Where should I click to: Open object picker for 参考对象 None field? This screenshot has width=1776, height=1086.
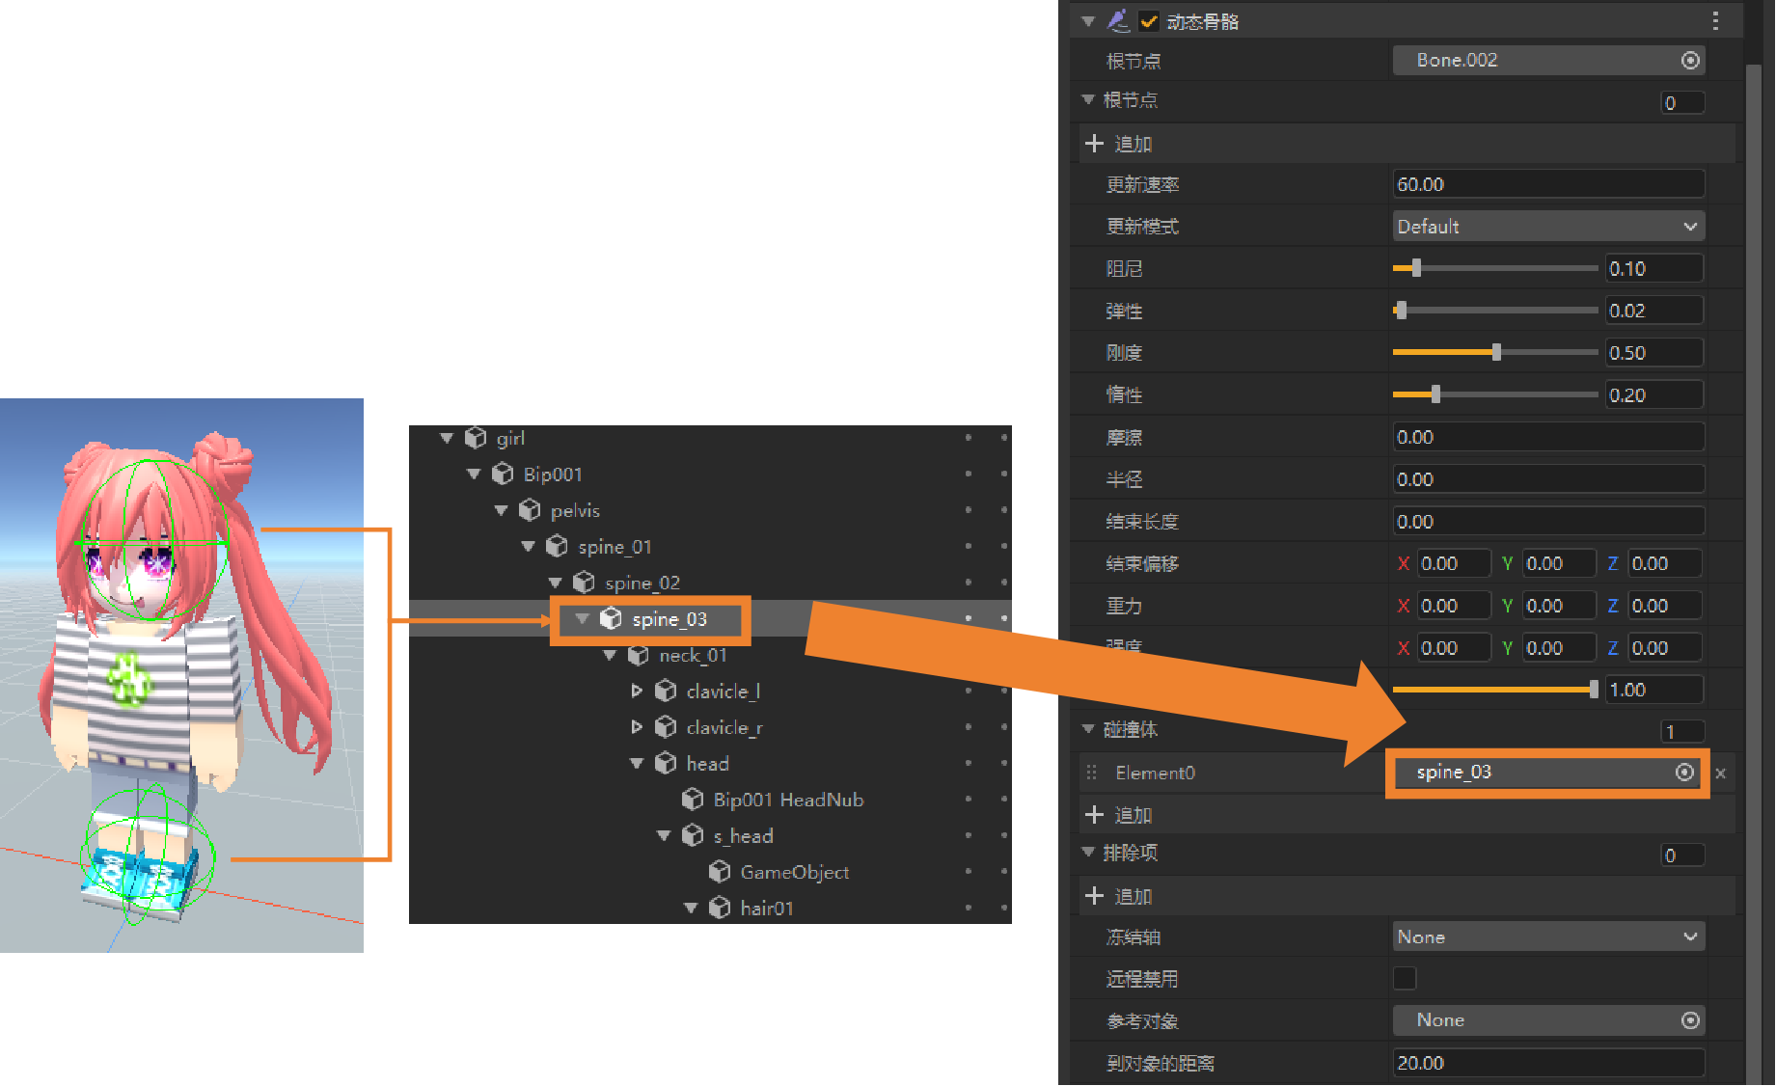(1690, 1020)
